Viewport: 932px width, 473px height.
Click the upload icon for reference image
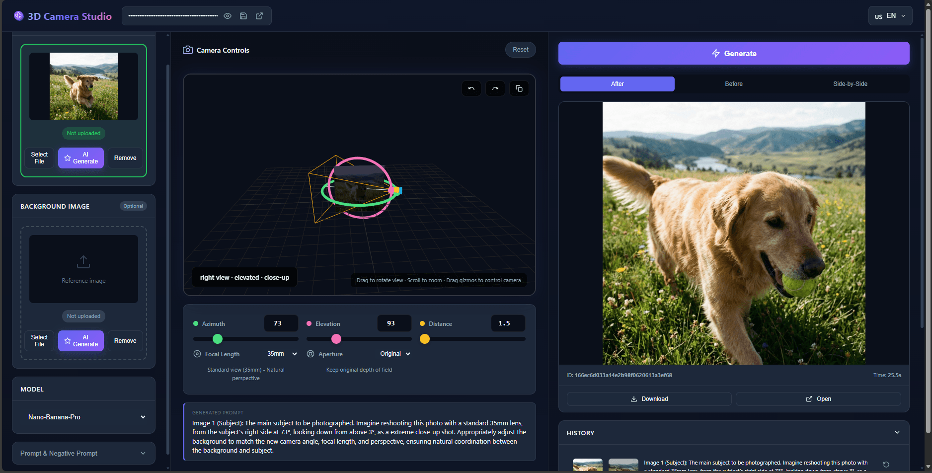click(83, 261)
